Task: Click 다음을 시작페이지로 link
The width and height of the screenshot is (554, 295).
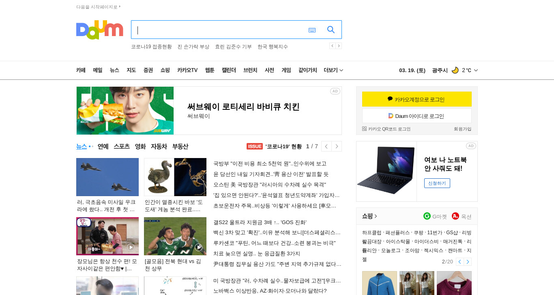Action: click(x=98, y=7)
